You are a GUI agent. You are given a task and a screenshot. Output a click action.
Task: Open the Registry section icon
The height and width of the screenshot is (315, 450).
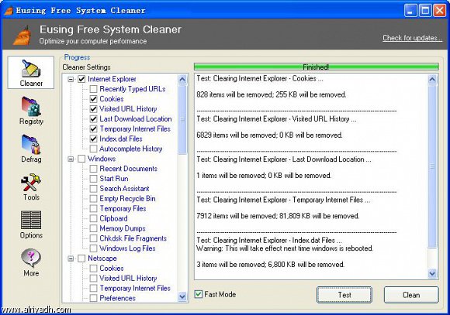tap(31, 111)
